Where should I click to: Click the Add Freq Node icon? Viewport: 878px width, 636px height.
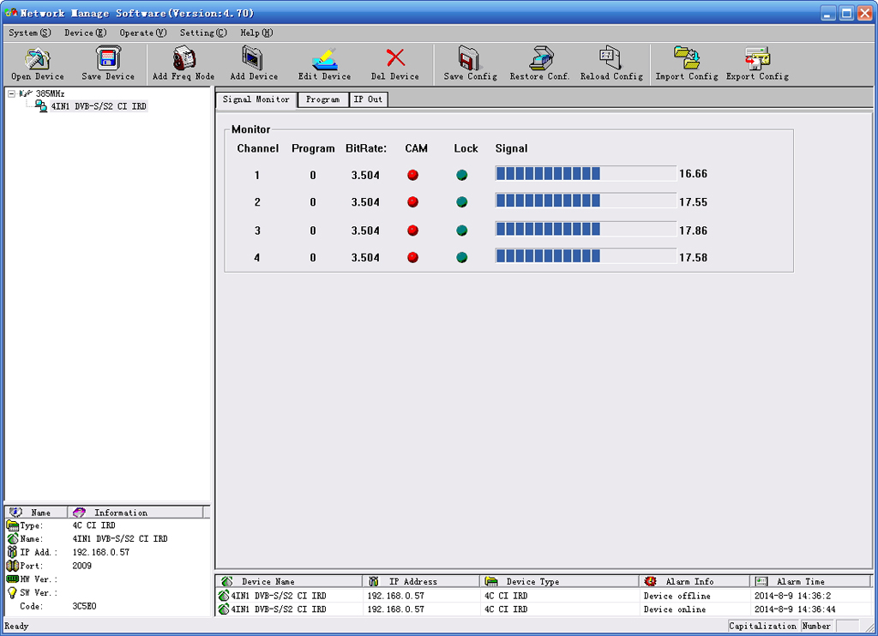click(x=183, y=58)
